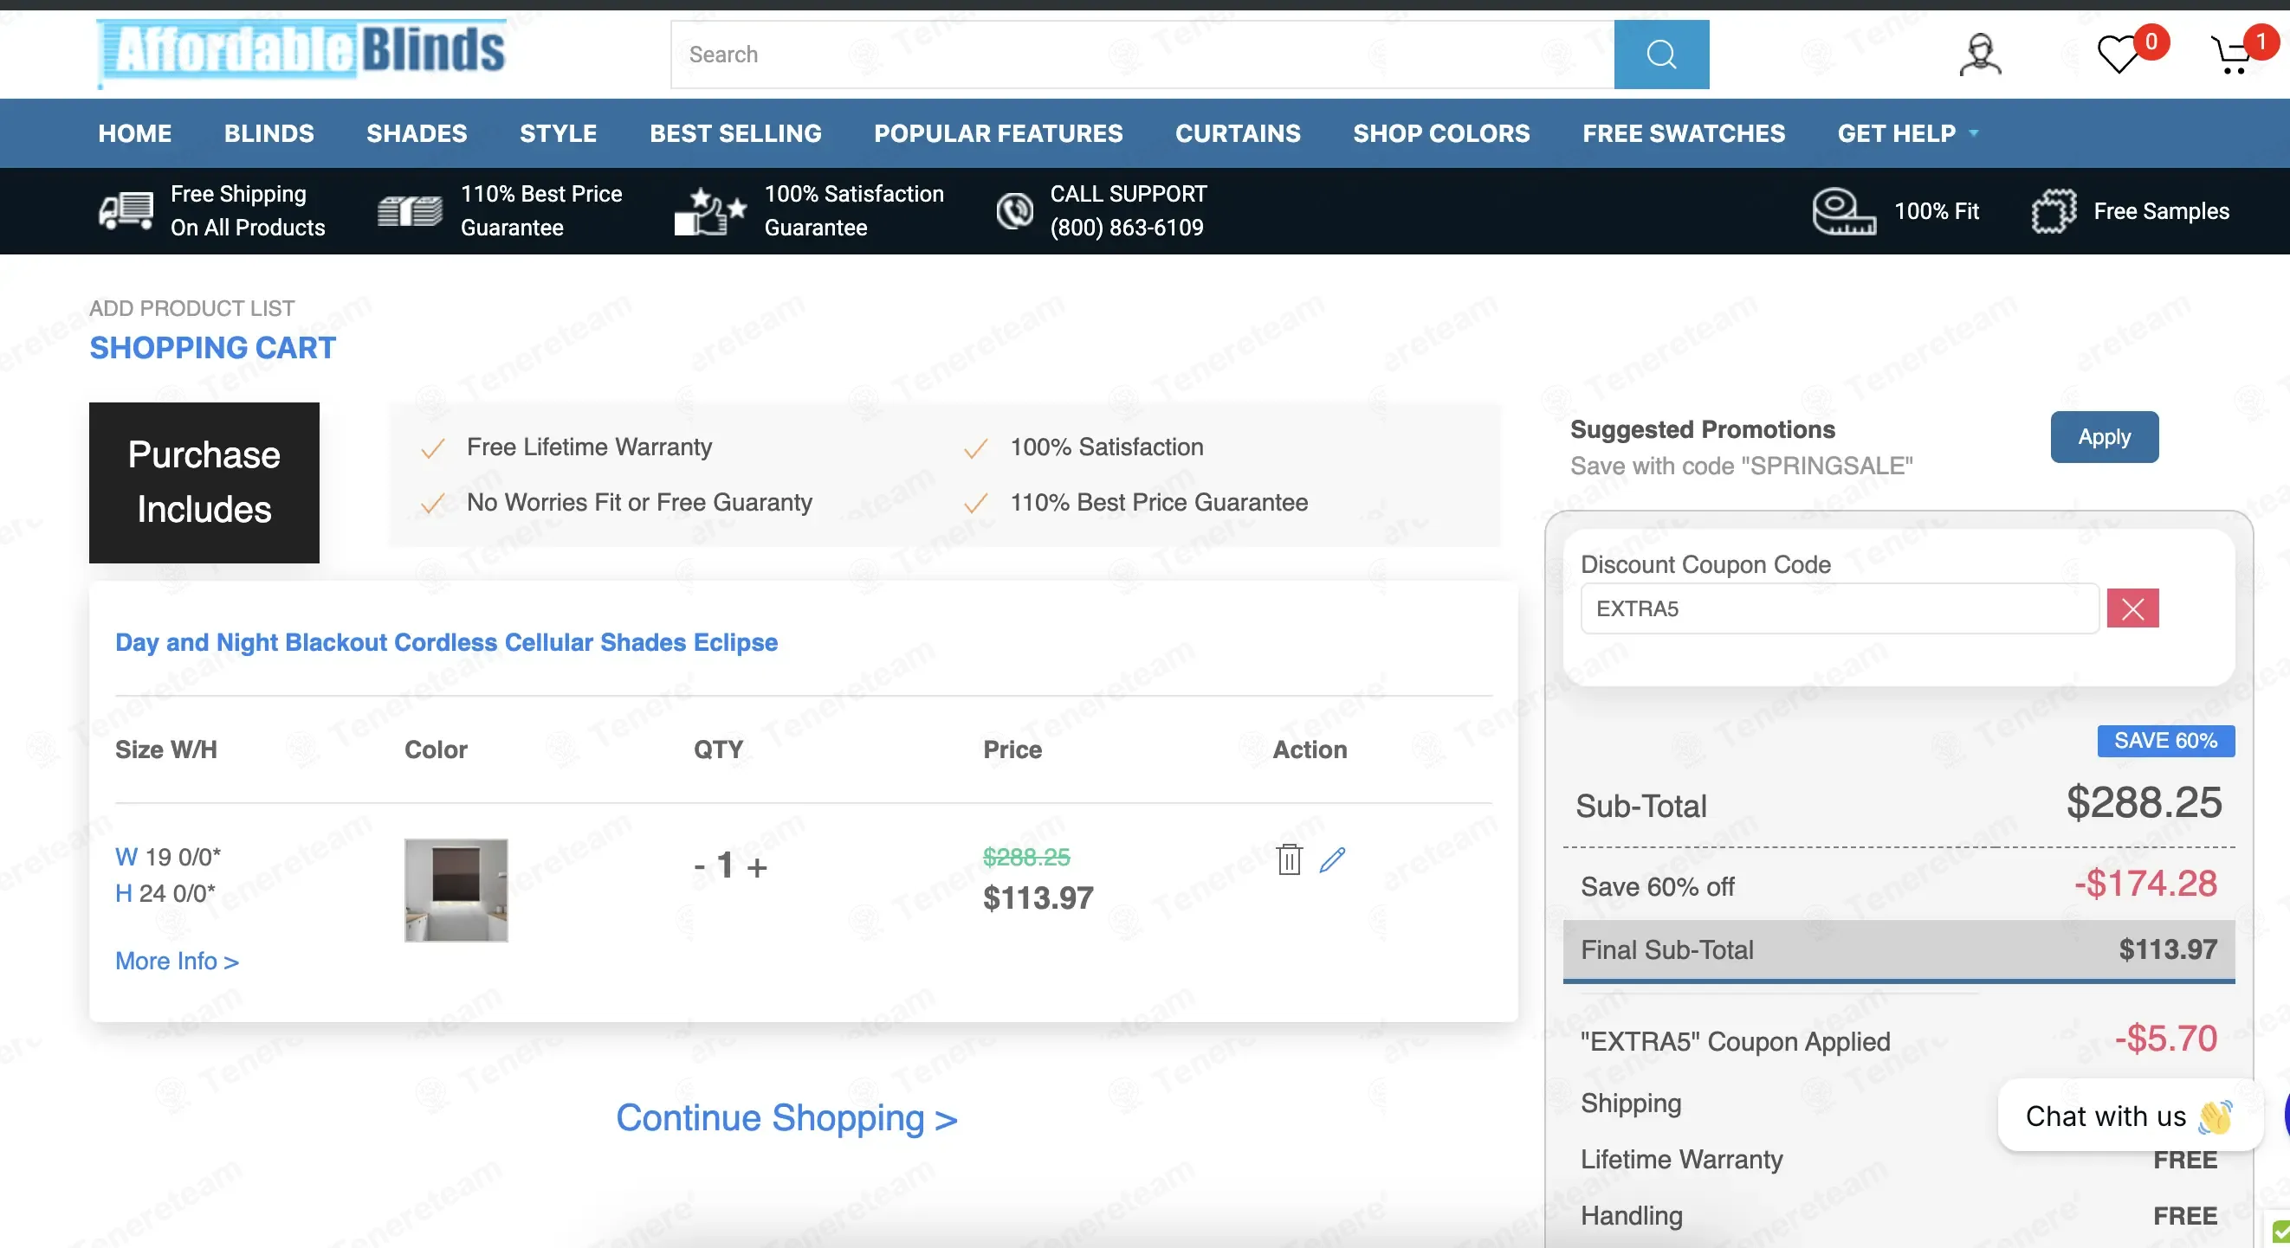Open the STYLE menu
2290x1248 pixels.
(x=559, y=133)
